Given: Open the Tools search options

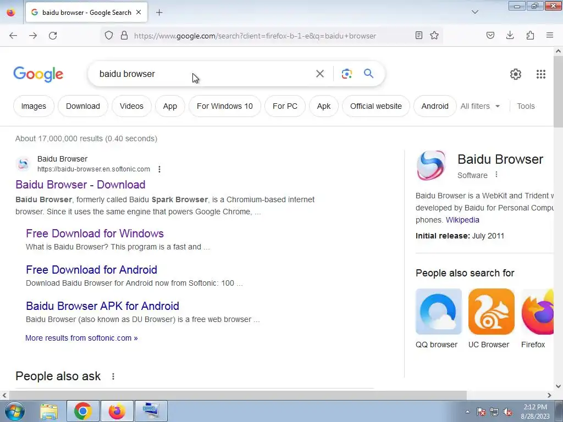Looking at the screenshot, I should tap(526, 106).
